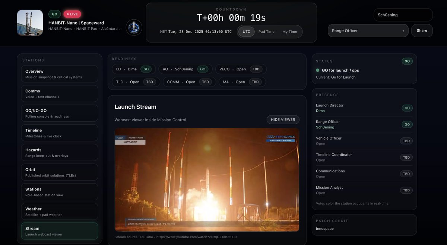447x245 pixels.
Task: Click the red LIVE indicator badge
Action: pos(72,14)
